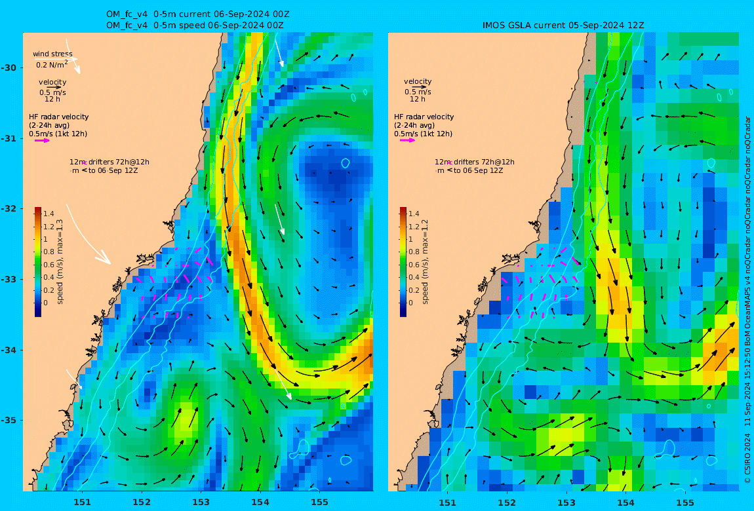The height and width of the screenshot is (511, 754).
Task: Click the 'wind stress' legend label
Action: [52, 54]
